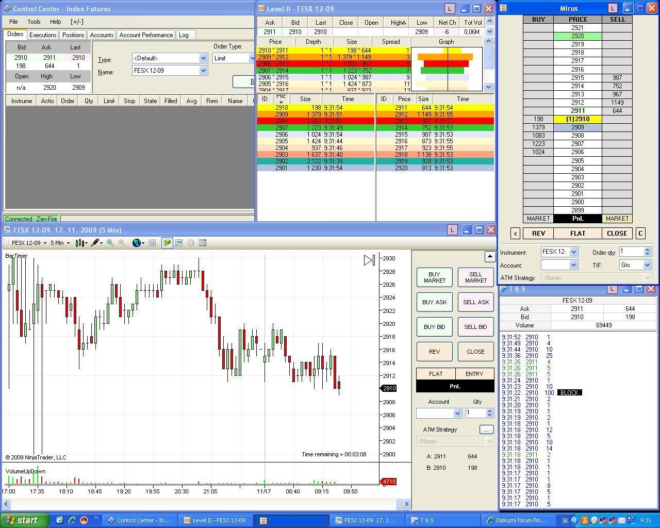Increase the Order qty stepper in Mirus
Viewport: 660px width, 528px height.
pyautogui.click(x=648, y=249)
